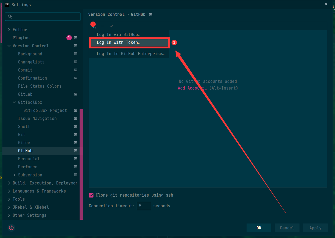This screenshot has width=335, height=238.
Task: Click the set default account checkmark icon
Action: [112, 26]
